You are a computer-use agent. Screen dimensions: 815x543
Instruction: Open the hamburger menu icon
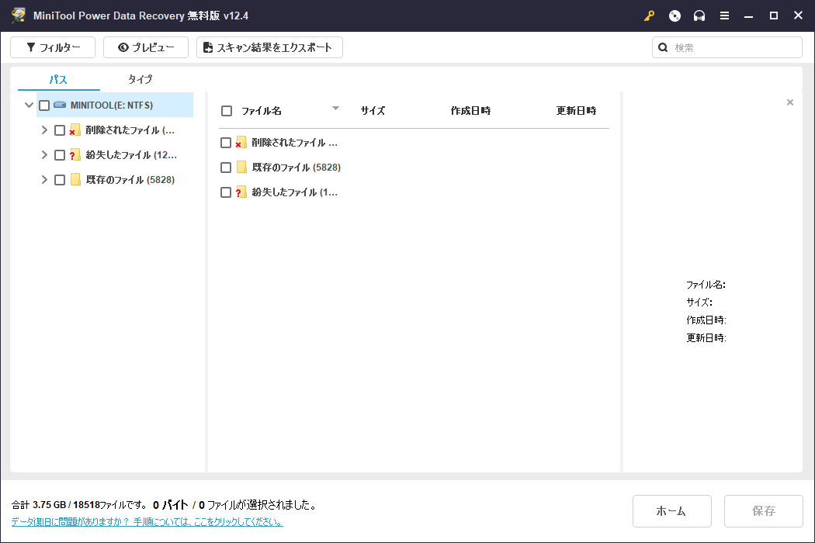[x=724, y=16]
